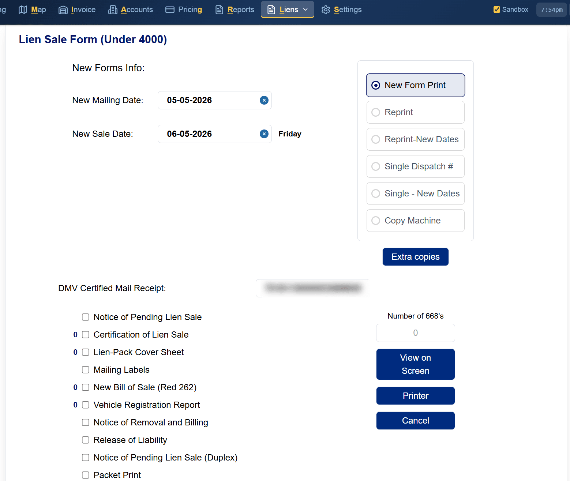Click the Number of 668's field

(416, 333)
